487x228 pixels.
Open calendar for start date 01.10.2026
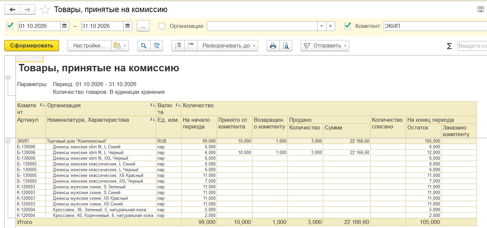point(65,26)
